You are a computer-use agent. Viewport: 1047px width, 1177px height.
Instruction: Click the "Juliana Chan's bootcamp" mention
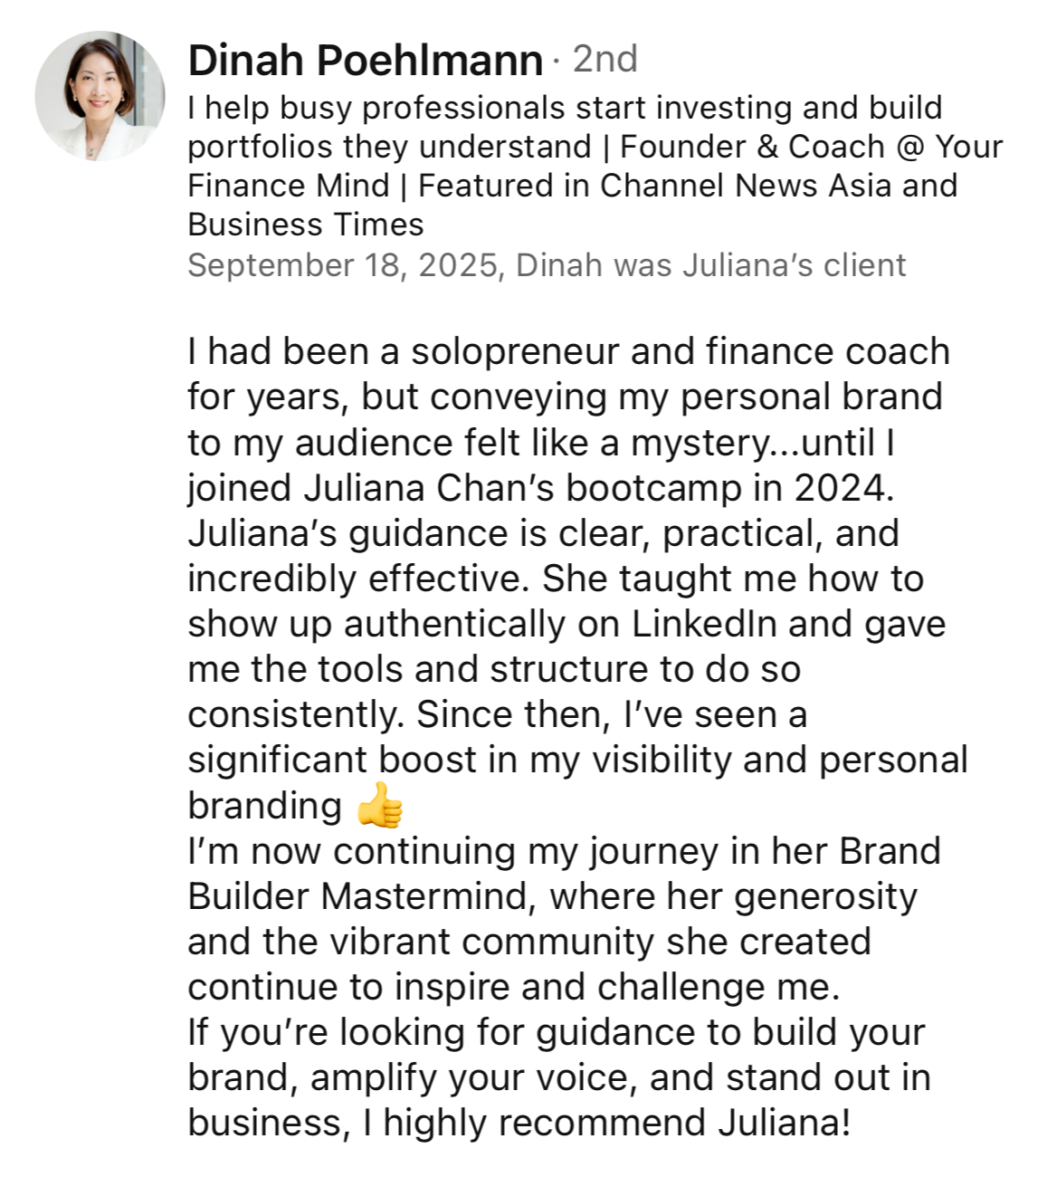[523, 488]
